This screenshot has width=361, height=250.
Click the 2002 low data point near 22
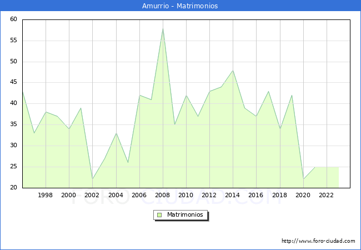pos(93,179)
